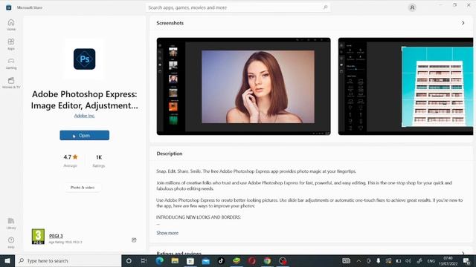Click the Photoshop Express app logo
This screenshot has width=476, height=267.
[x=84, y=59]
